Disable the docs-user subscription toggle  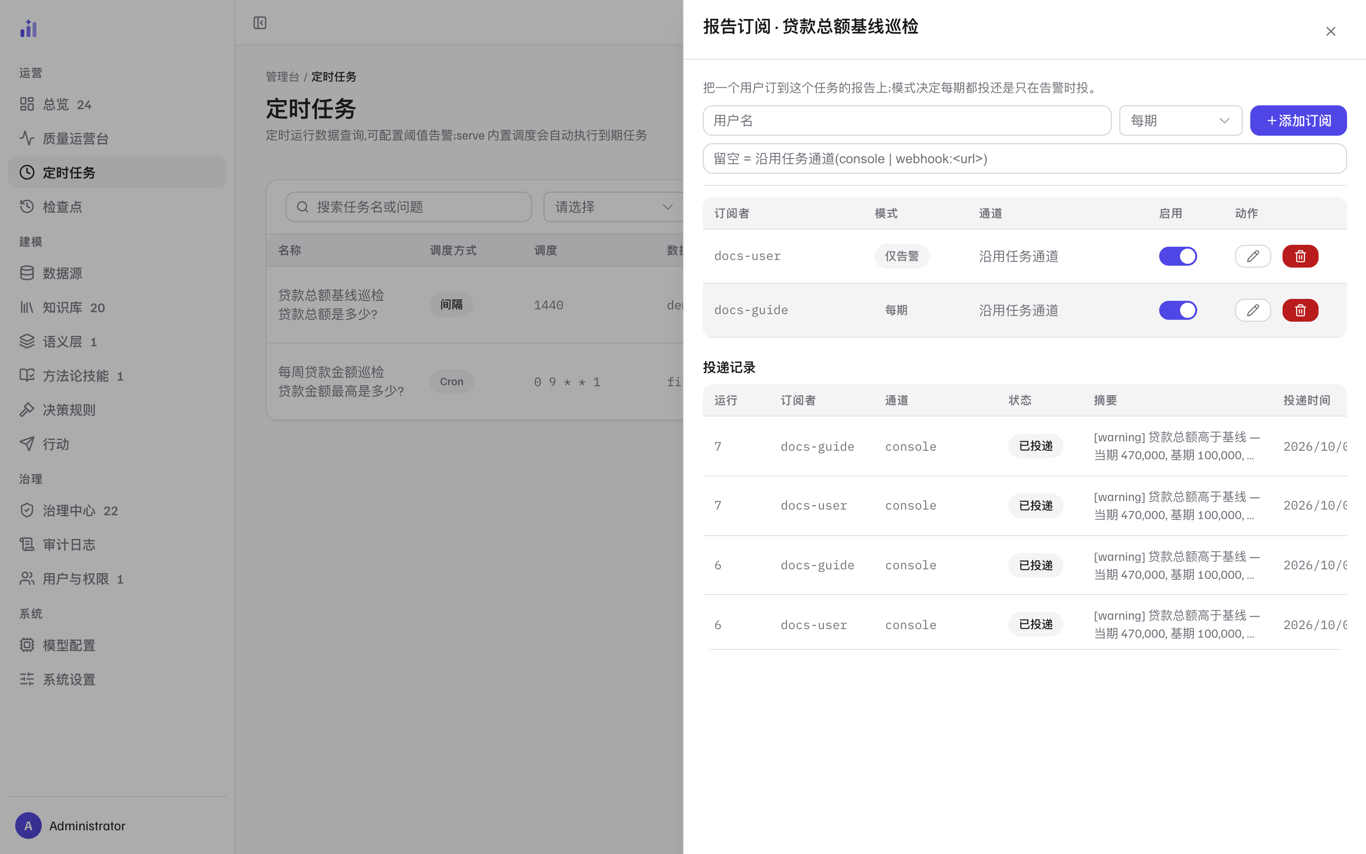(1178, 256)
